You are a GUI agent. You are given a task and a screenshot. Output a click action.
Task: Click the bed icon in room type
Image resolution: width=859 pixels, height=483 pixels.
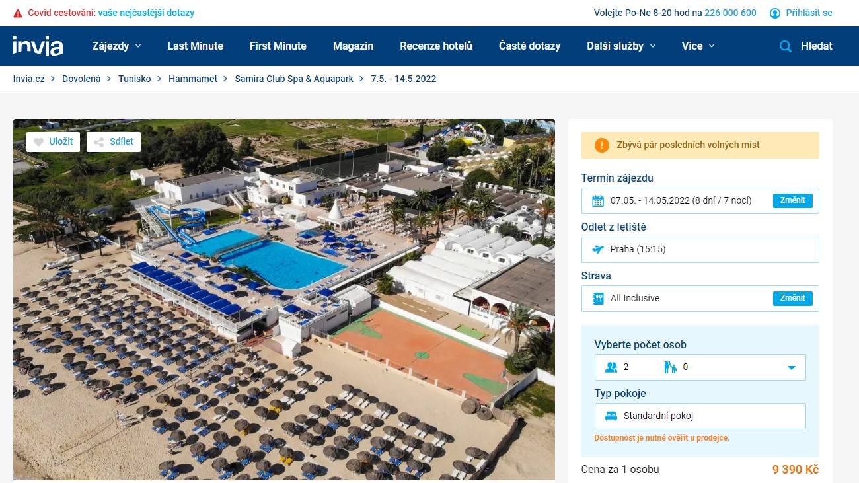(611, 416)
